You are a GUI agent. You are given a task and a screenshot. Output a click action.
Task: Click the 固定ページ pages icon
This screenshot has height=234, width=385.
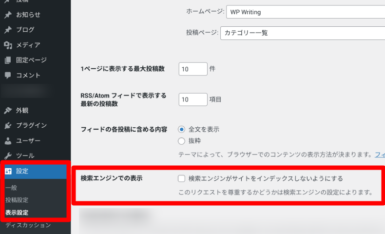(8, 60)
